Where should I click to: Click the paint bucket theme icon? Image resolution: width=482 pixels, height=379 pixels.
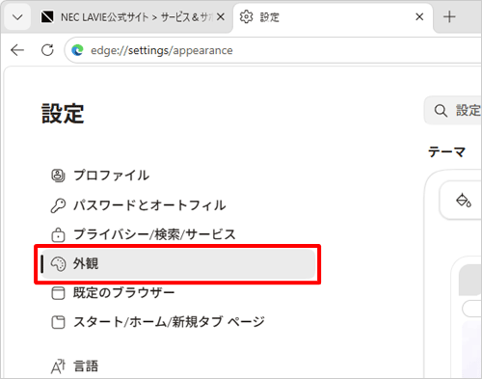click(x=464, y=200)
